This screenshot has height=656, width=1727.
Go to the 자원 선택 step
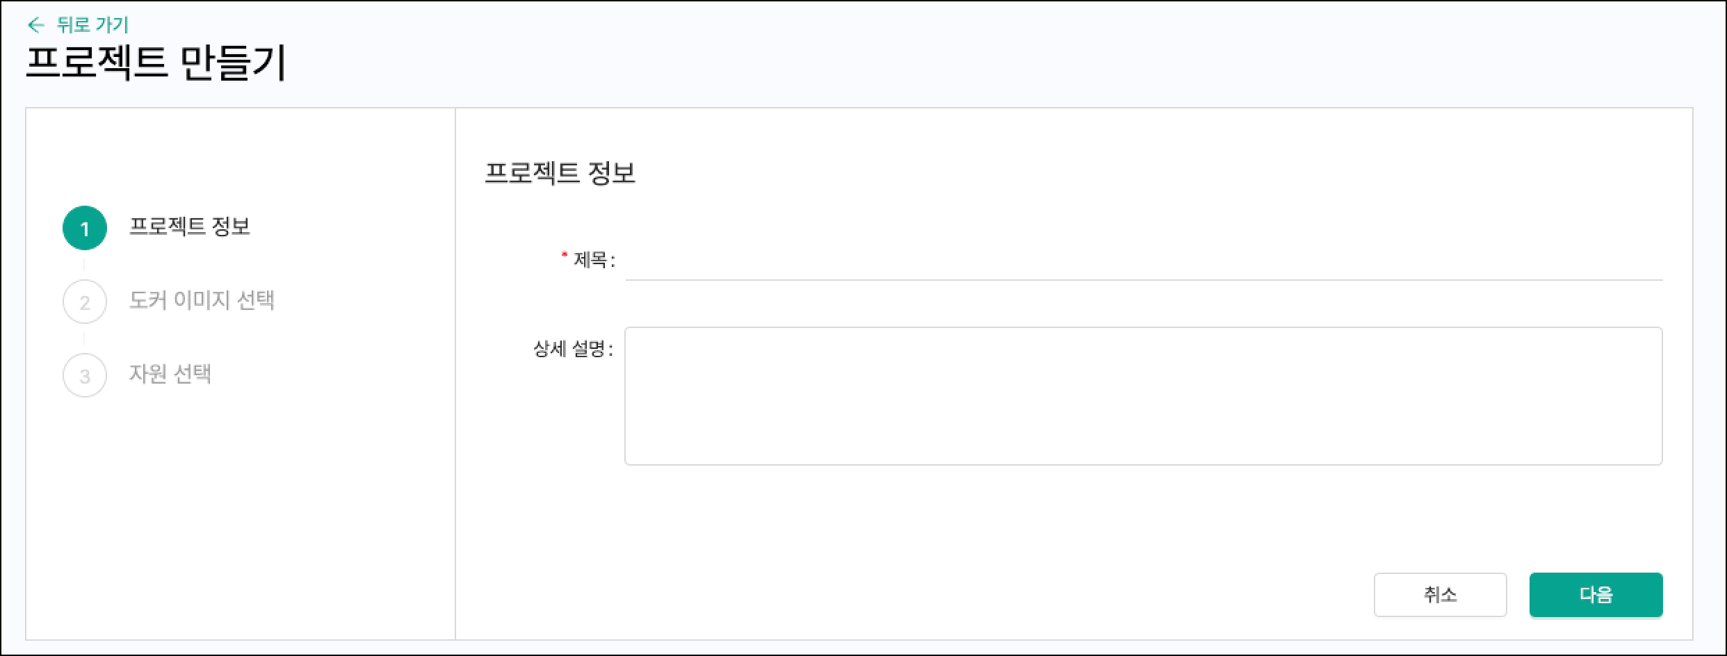pyautogui.click(x=170, y=374)
